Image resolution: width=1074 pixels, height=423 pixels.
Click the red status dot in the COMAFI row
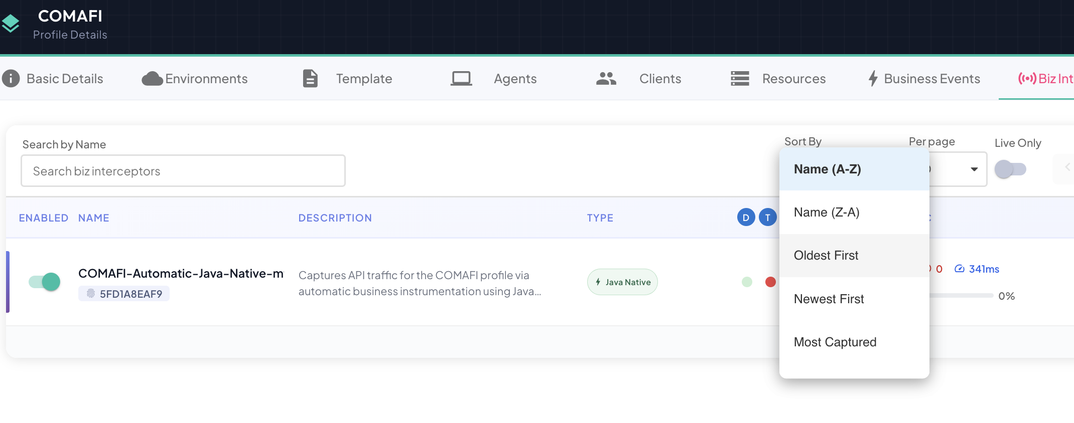coord(770,282)
